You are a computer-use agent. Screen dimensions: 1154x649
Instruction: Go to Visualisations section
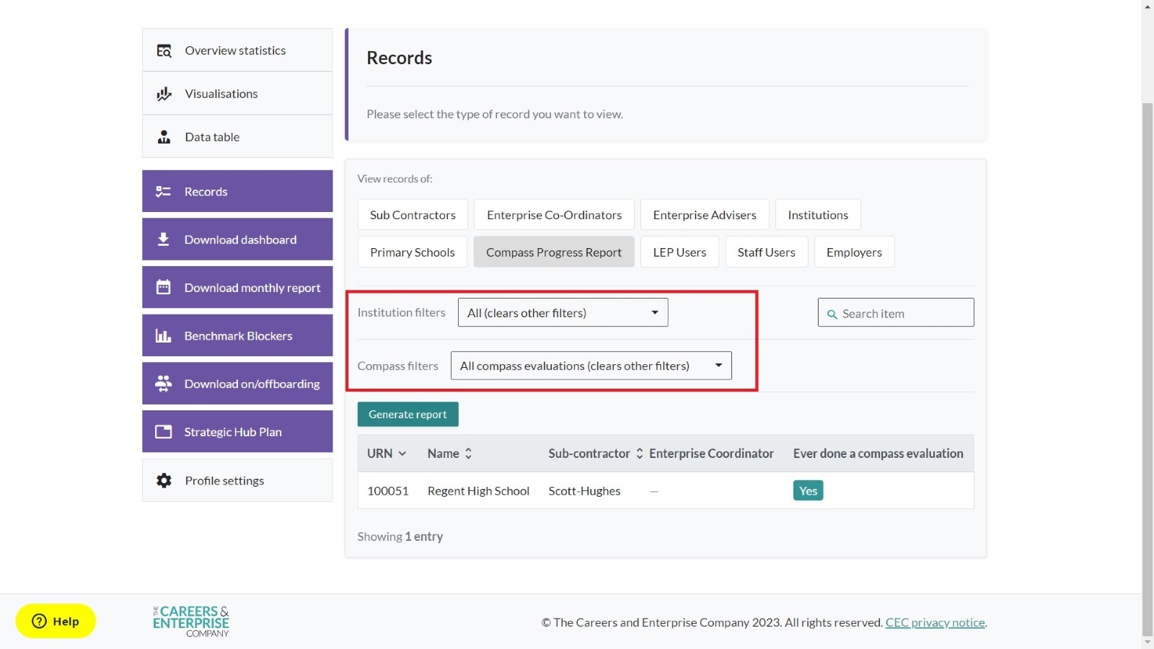pos(237,93)
